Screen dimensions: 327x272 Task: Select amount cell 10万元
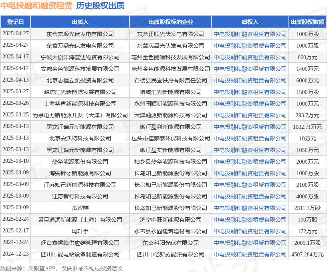click(307, 138)
